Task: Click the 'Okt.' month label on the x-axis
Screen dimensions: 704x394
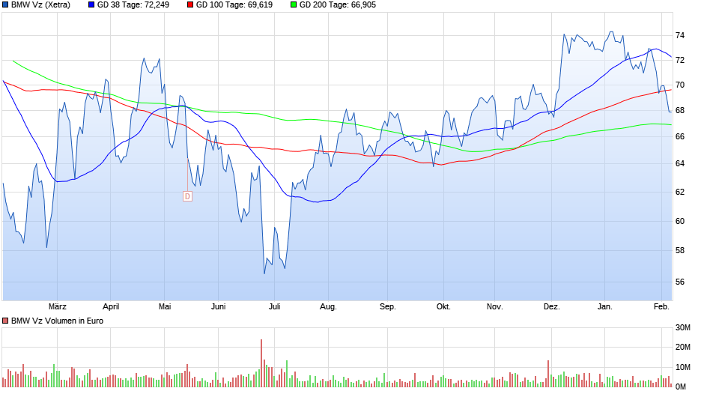Action: tap(443, 306)
